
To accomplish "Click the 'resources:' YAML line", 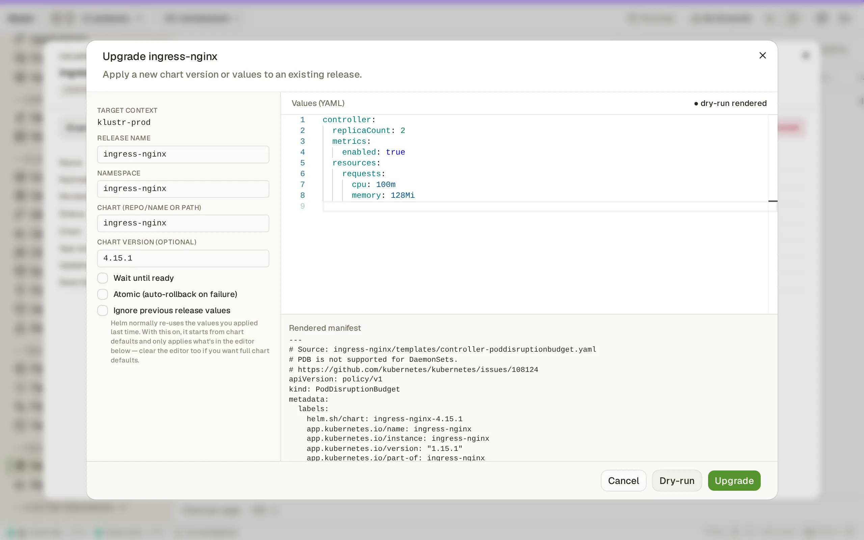I will [x=356, y=163].
